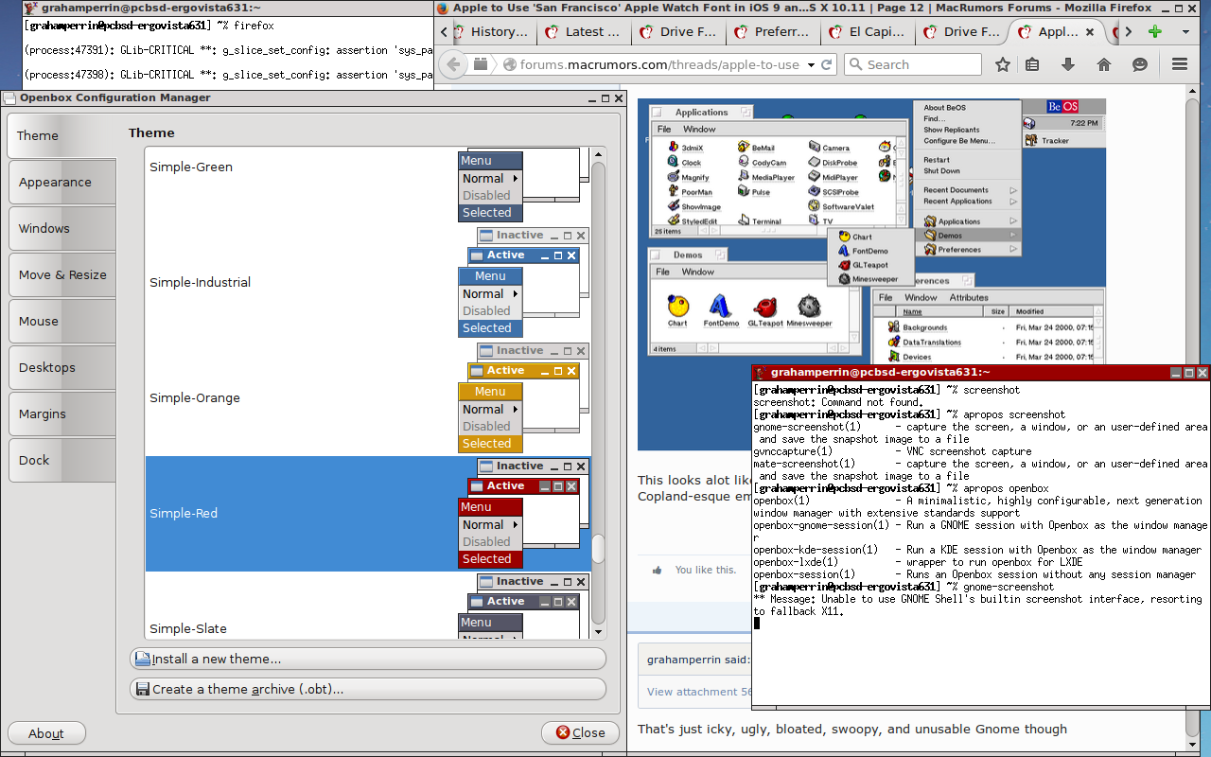Follow the 'View attachment' link

pos(699,692)
